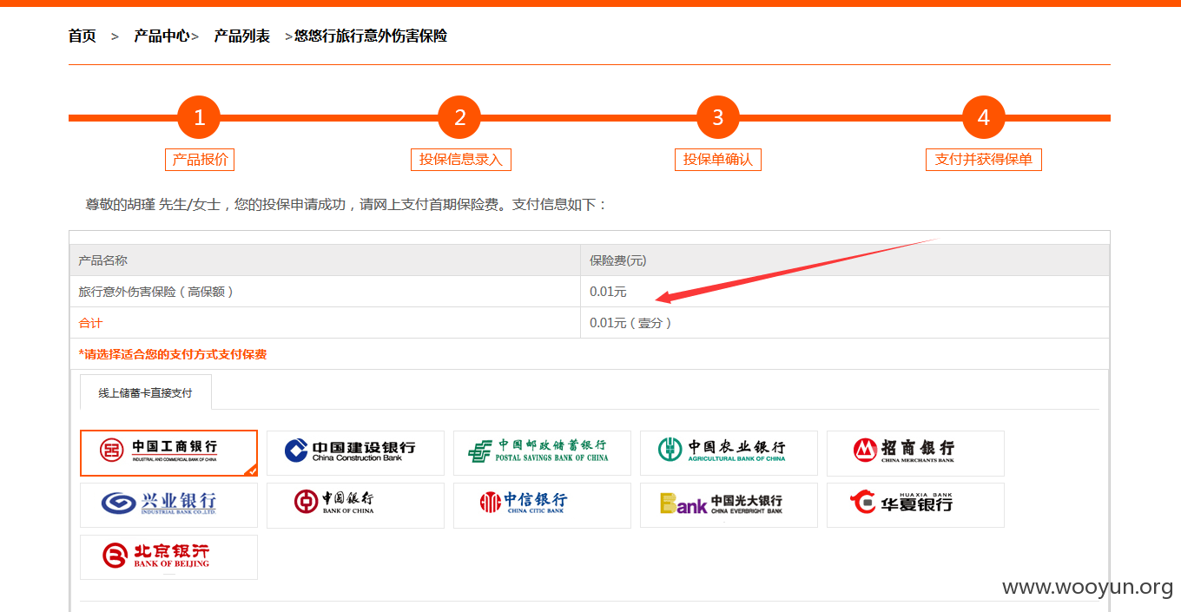Click the 支付并获得保单 step label
Viewport: 1181px width, 612px height.
pos(984,160)
